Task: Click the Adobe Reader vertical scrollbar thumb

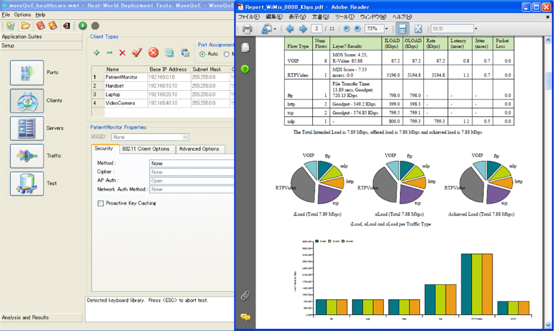Action: pyautogui.click(x=548, y=81)
